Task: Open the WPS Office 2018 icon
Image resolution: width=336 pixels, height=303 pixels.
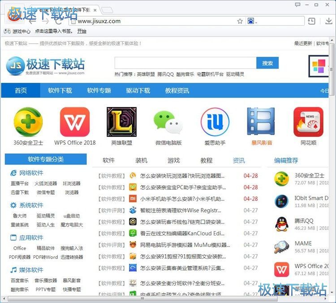Action: [75, 122]
